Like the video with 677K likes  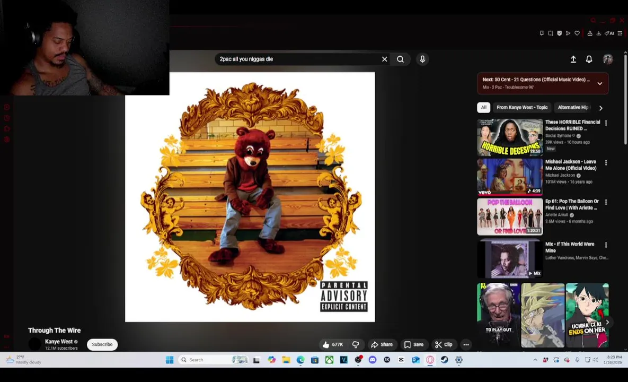click(333, 344)
